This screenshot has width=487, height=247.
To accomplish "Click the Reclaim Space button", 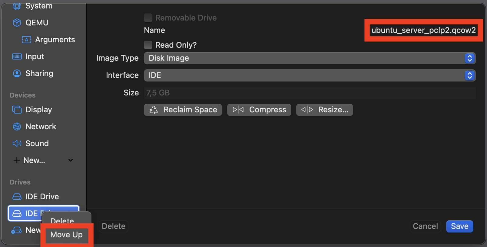I will click(x=183, y=110).
